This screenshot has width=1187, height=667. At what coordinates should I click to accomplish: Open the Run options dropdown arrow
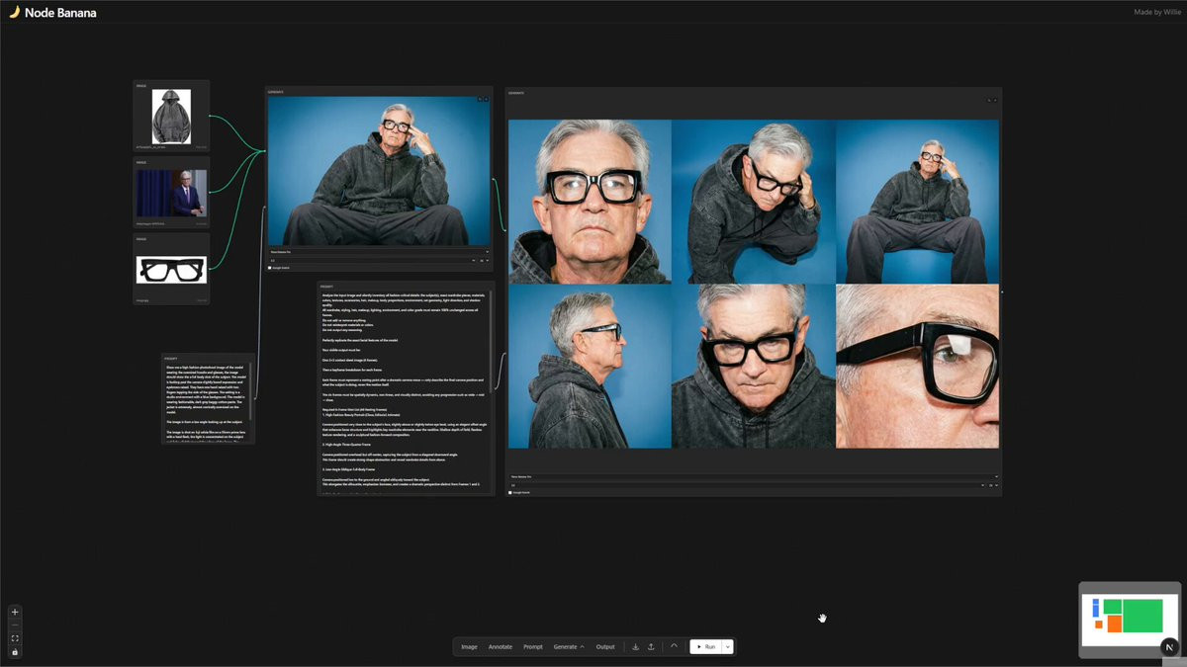(728, 646)
